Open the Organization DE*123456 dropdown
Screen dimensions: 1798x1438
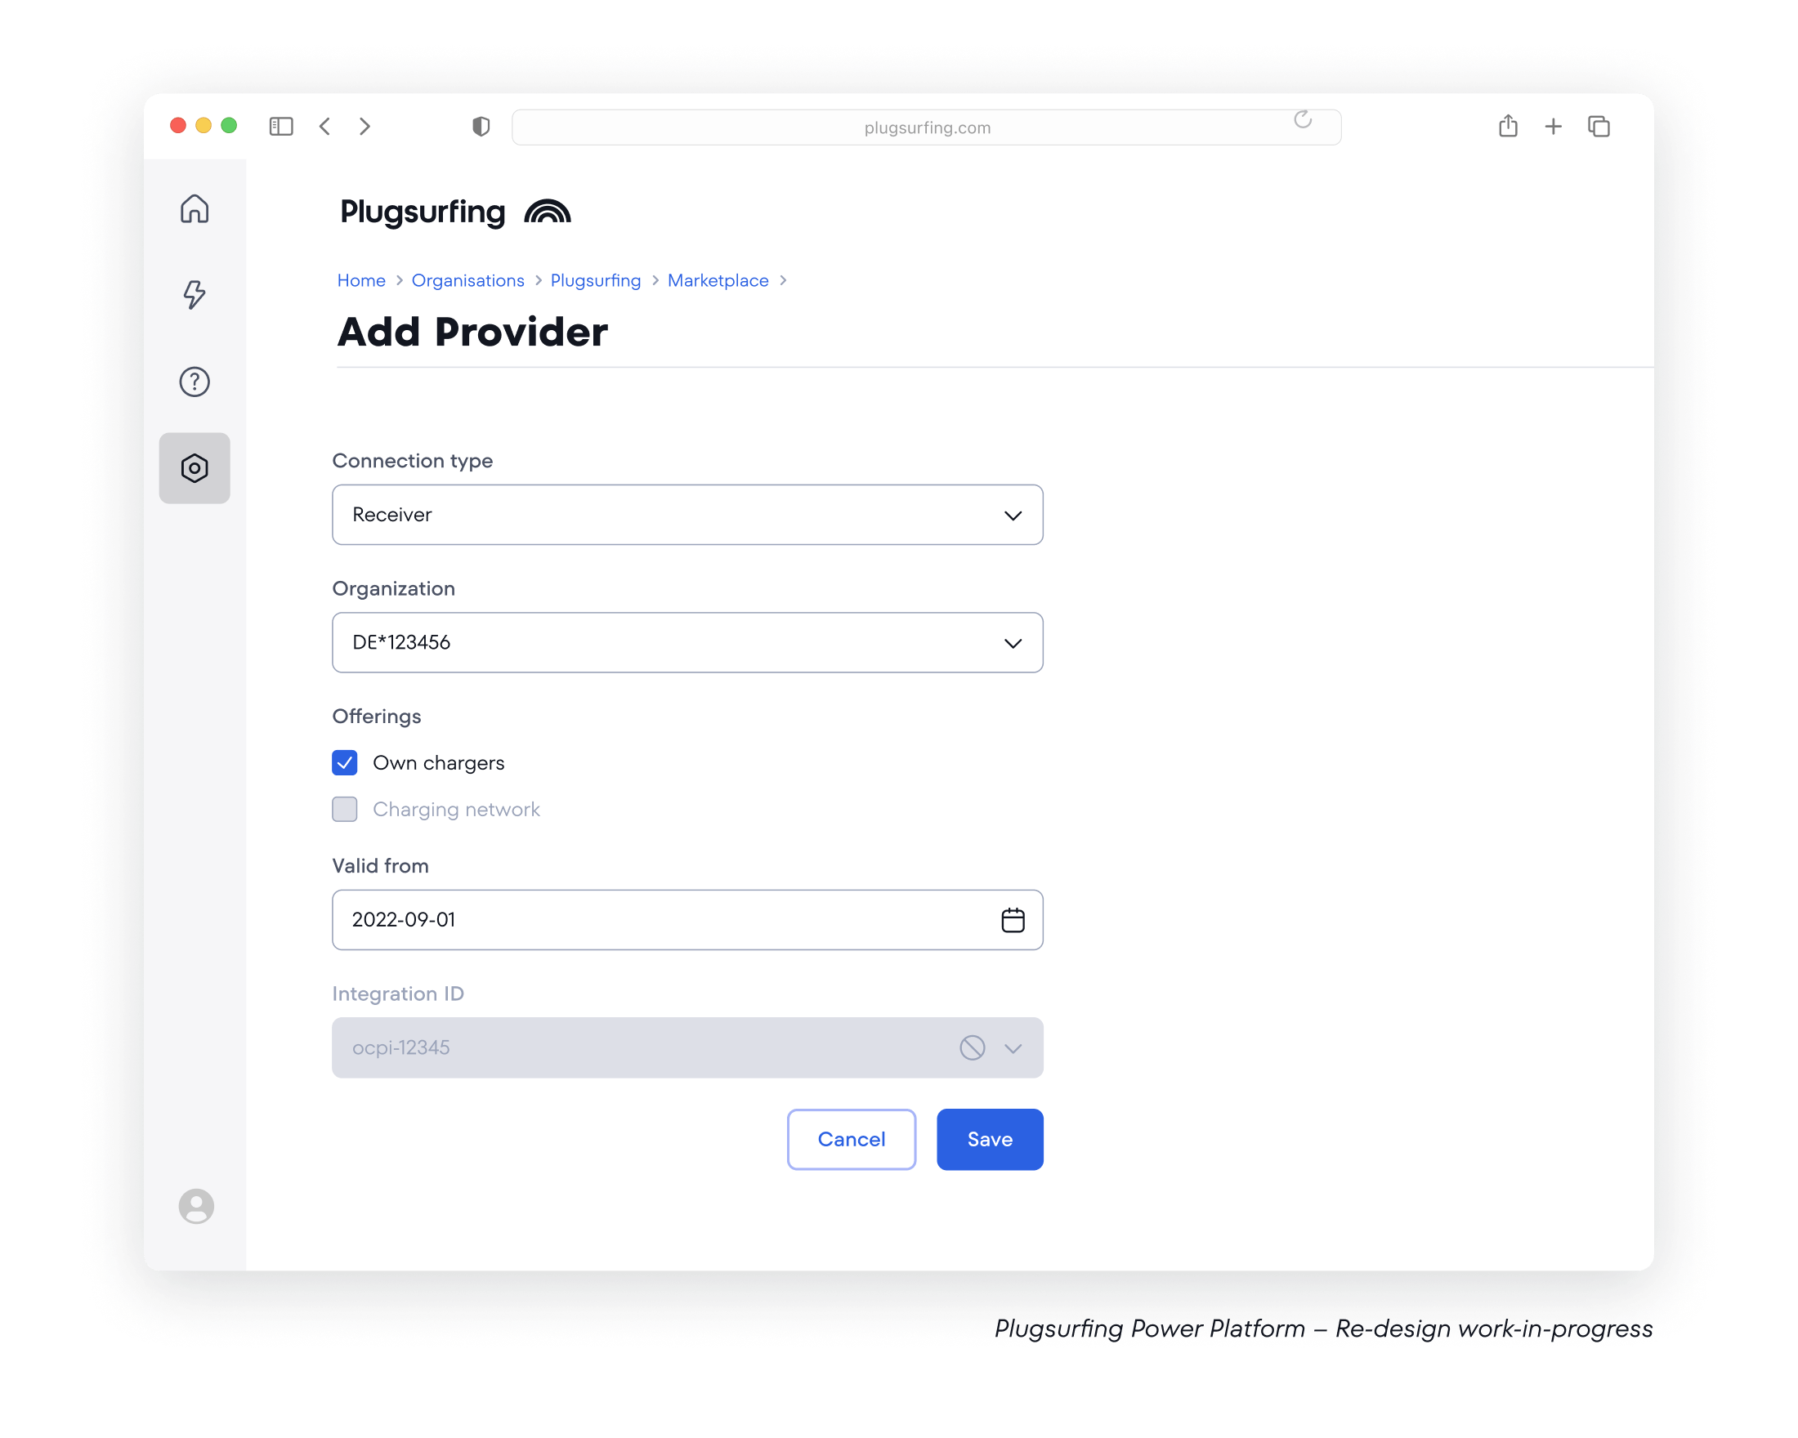(687, 643)
